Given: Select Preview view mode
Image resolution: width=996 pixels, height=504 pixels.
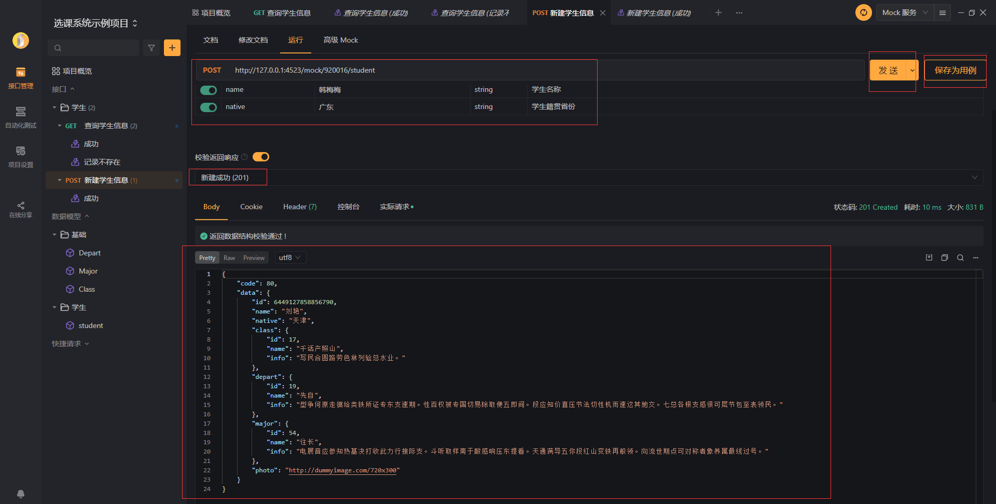Looking at the screenshot, I should tap(254, 257).
